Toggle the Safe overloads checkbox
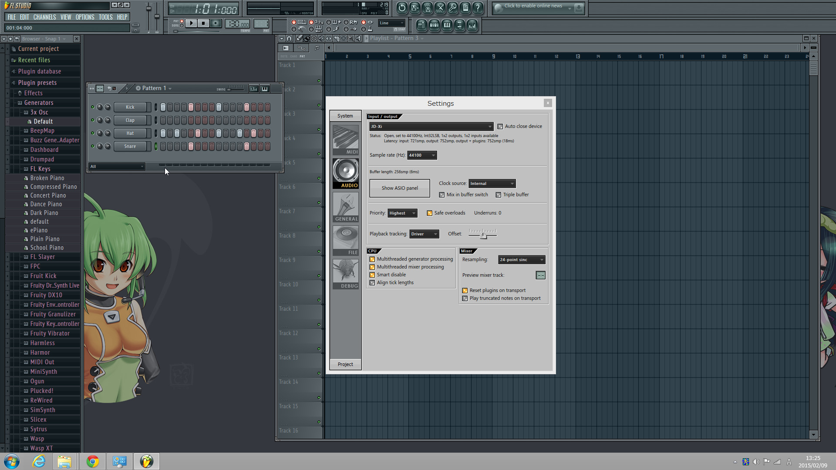Screen dimensions: 836x470 (430, 213)
